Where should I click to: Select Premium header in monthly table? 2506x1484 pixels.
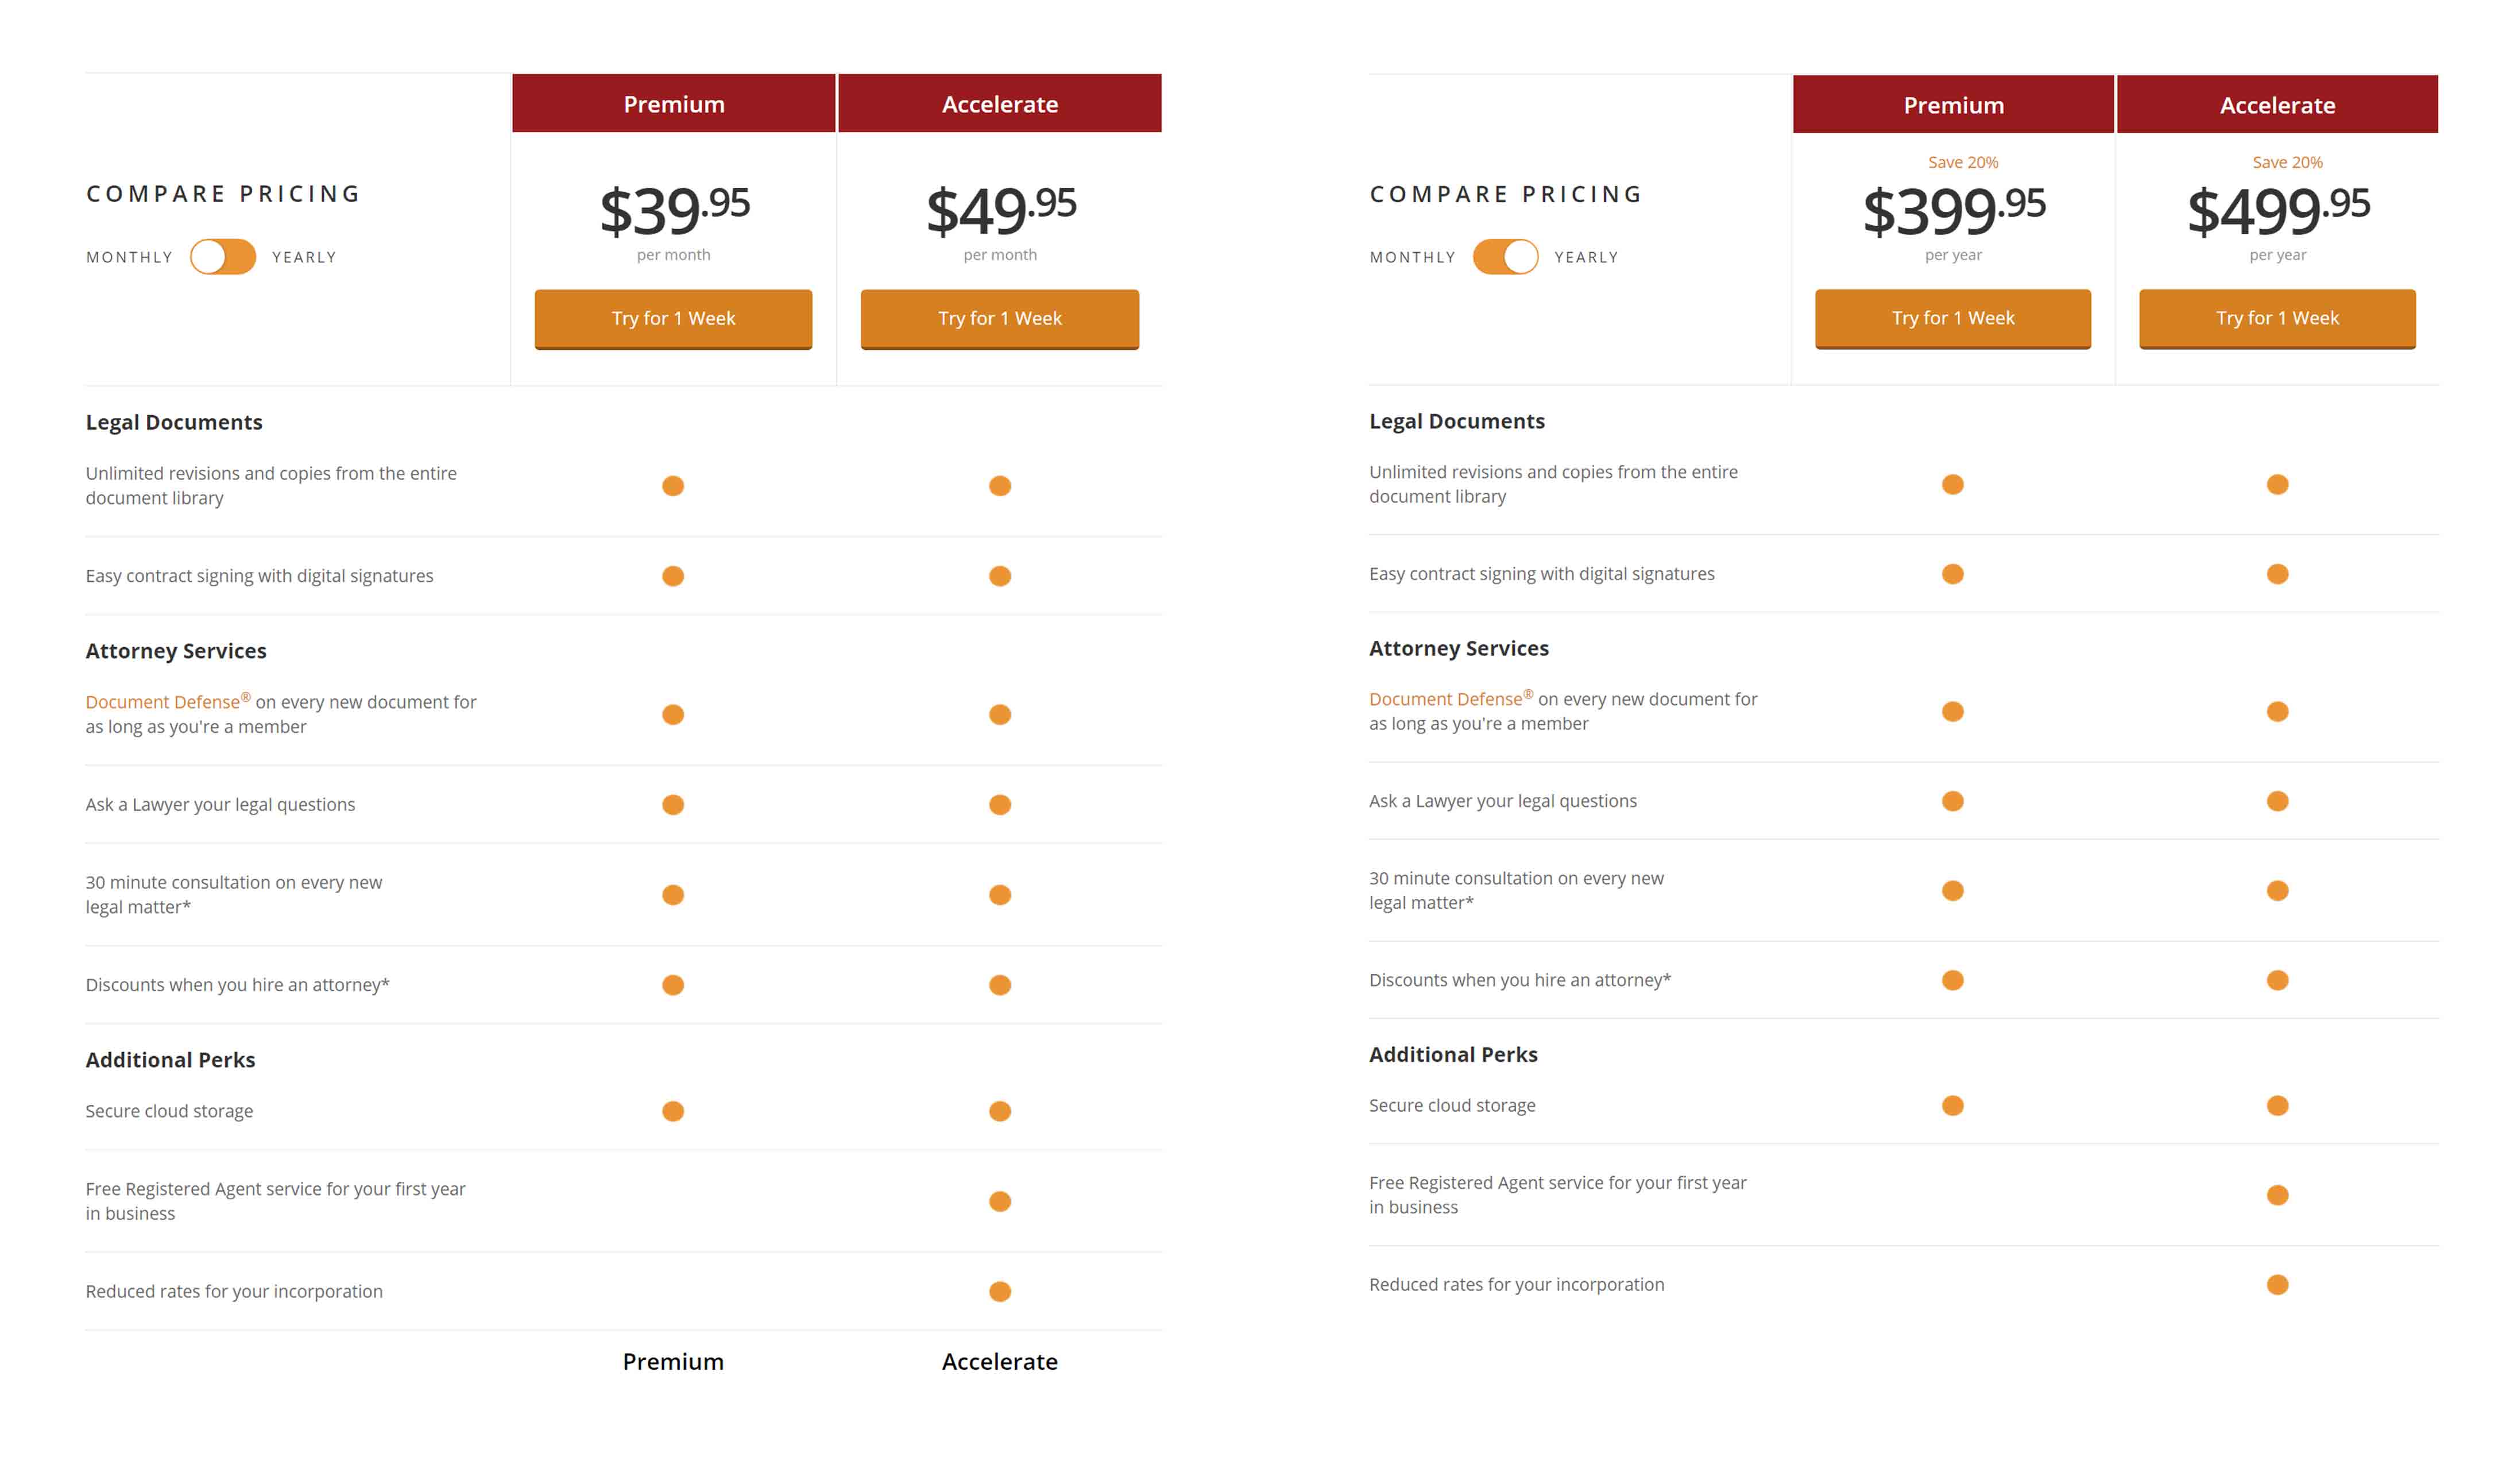coord(674,103)
